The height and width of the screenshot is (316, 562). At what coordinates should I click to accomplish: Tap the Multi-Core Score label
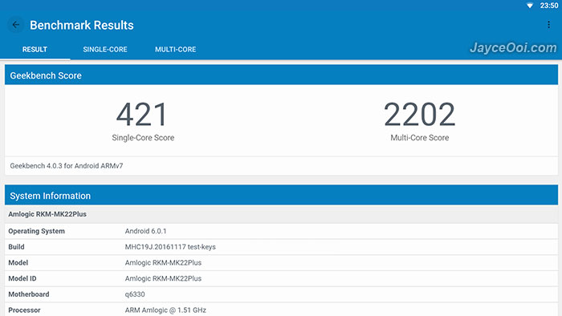[x=420, y=138]
